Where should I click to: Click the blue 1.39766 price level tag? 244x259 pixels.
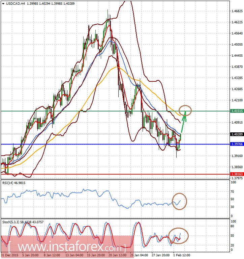tap(236, 144)
